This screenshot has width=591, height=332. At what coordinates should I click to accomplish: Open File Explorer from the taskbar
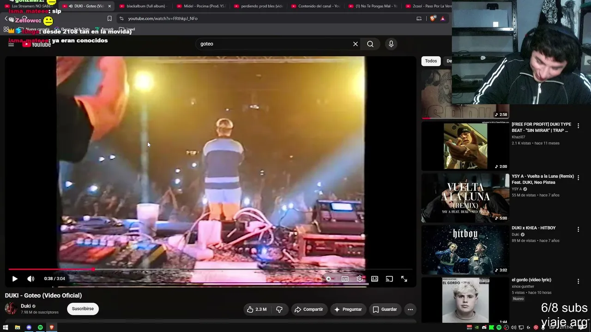tap(17, 327)
